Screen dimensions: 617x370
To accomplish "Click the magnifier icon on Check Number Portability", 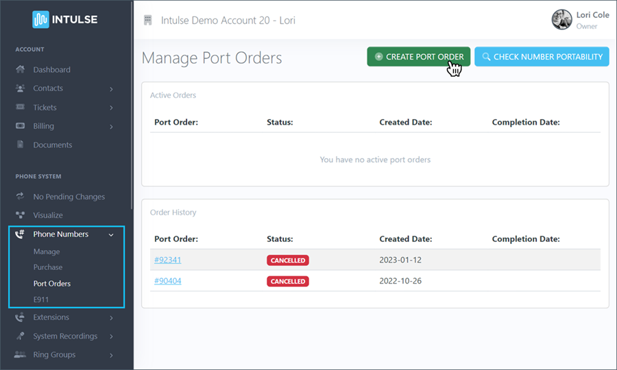I will click(486, 57).
